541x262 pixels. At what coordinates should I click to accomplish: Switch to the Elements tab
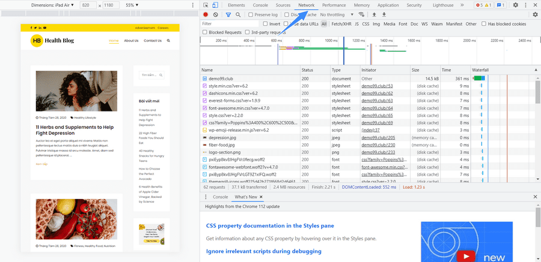(x=236, y=5)
